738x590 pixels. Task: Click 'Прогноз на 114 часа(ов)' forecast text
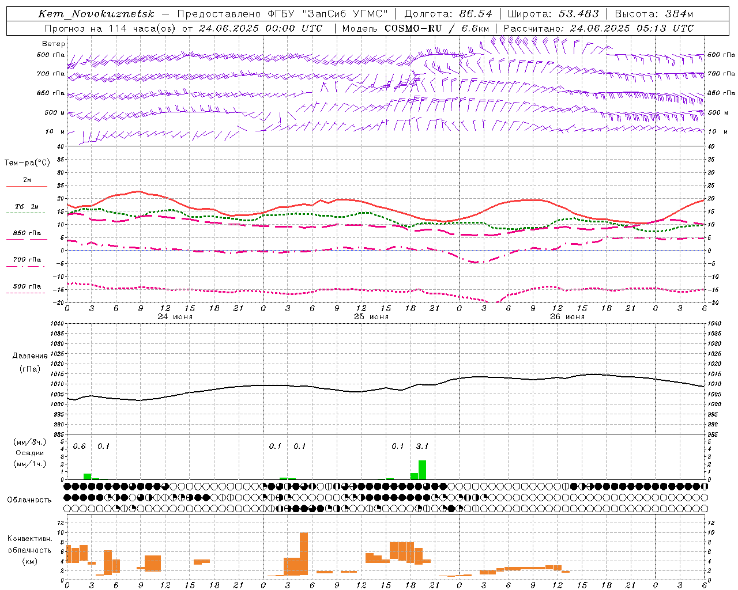click(110, 28)
